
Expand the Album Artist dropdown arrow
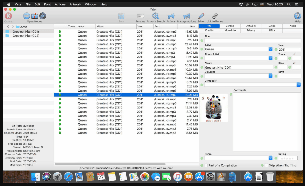tap(270, 58)
